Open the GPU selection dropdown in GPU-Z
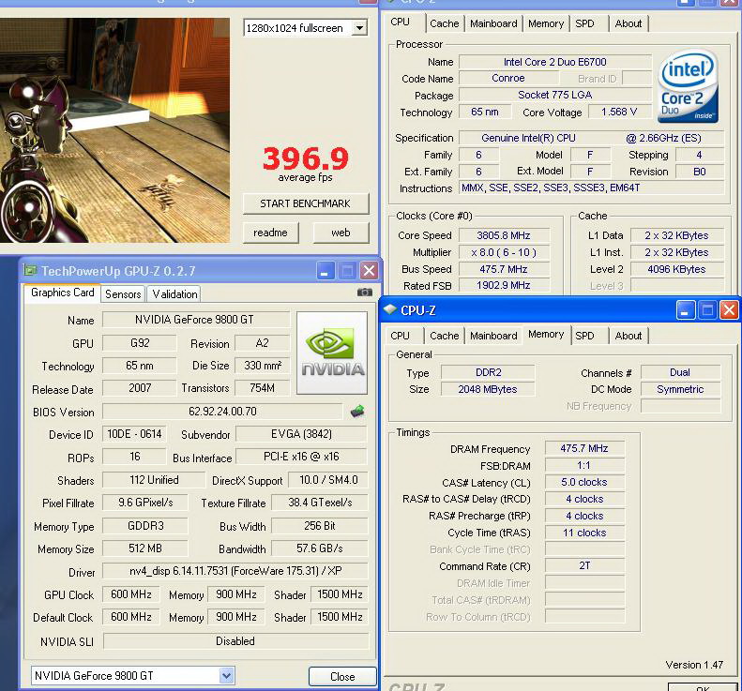The height and width of the screenshot is (691, 742). coord(227,675)
